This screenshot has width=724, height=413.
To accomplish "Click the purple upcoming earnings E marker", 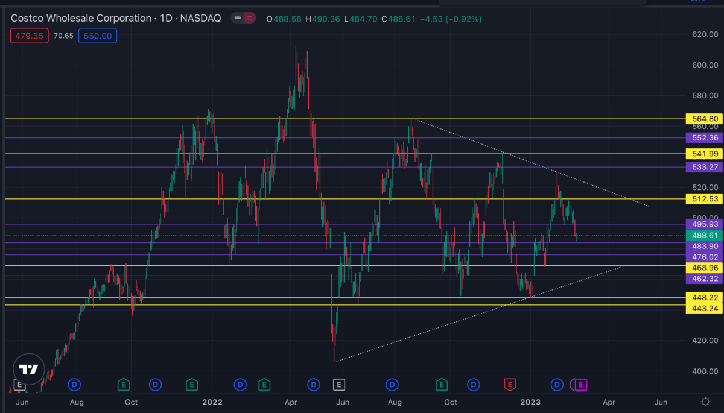I will (581, 384).
